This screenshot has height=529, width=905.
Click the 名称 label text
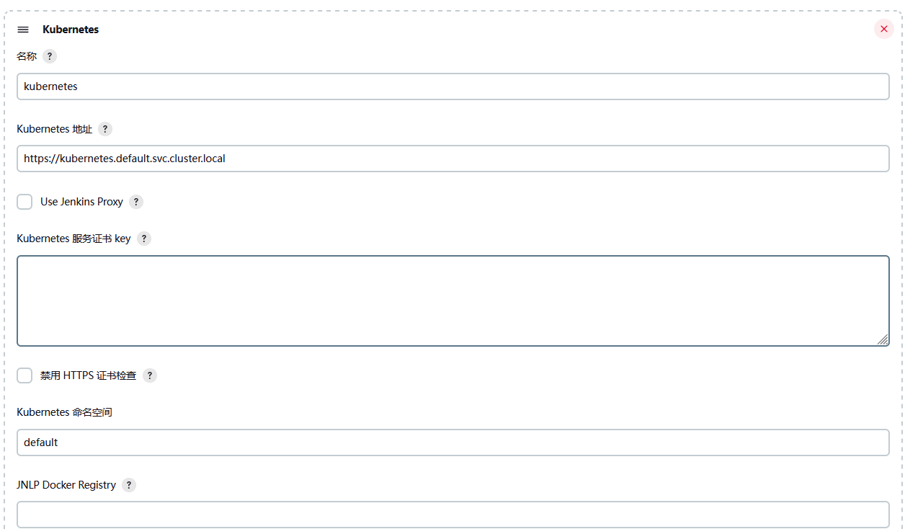coord(26,55)
